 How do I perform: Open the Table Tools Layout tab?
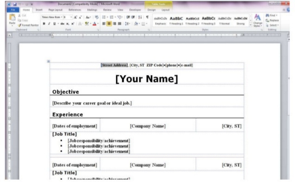coord(165,10)
